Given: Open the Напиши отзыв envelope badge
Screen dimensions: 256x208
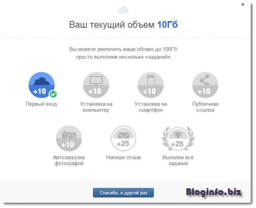Looking at the screenshot, I should 124,138.
